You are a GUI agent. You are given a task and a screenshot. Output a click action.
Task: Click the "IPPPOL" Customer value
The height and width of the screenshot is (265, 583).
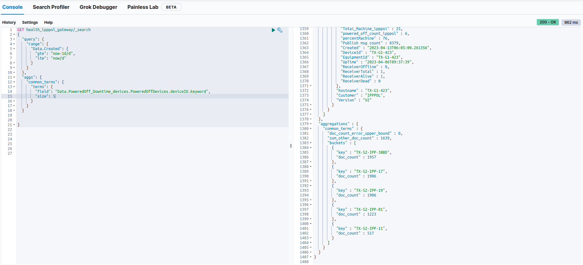click(374, 95)
